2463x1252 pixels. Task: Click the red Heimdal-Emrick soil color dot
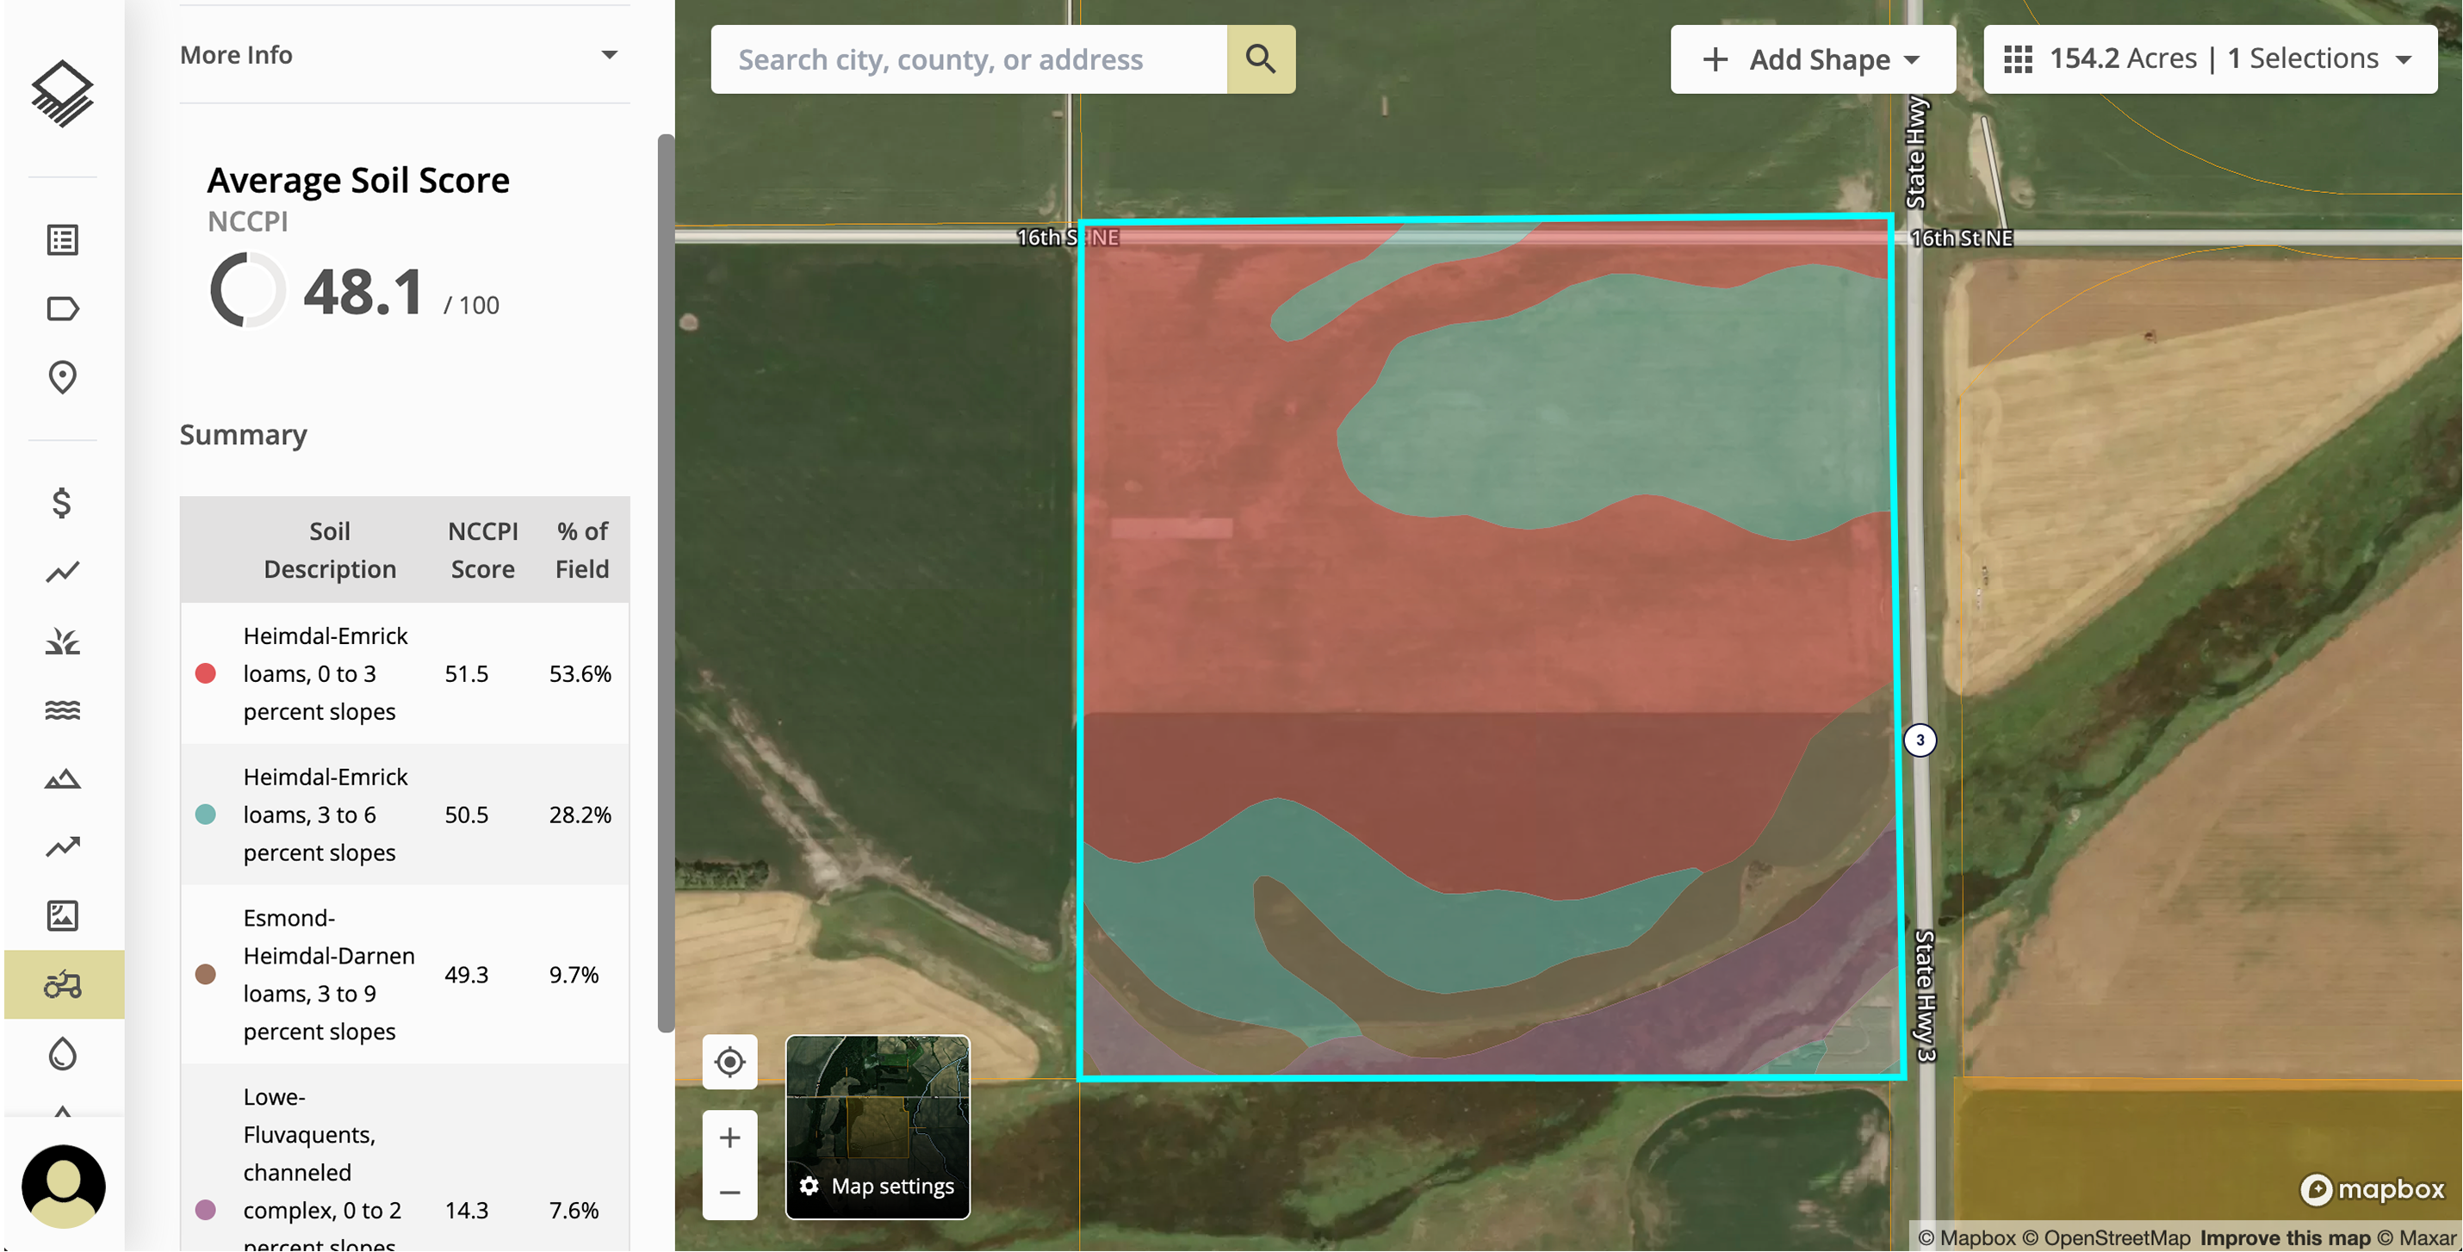click(206, 673)
